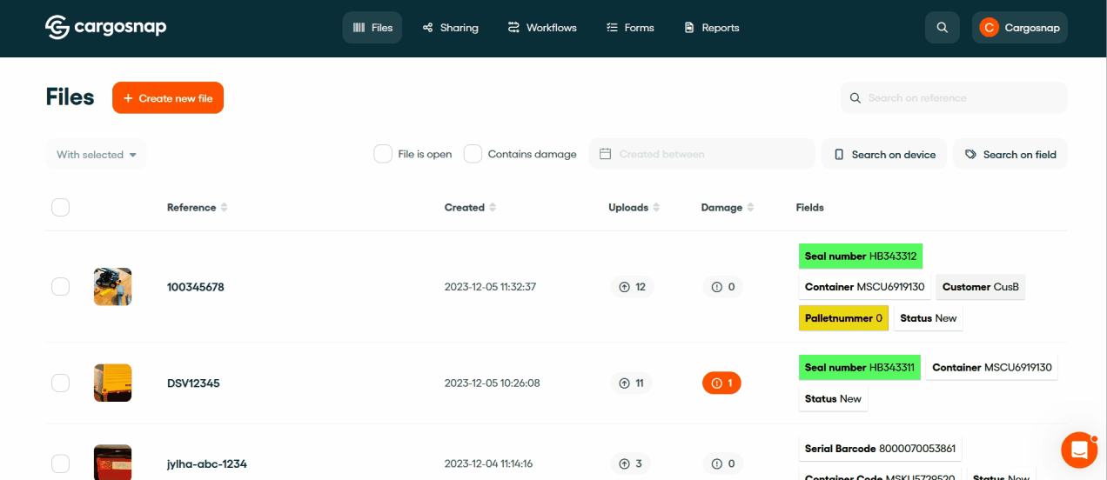Click Create new file button
1107x480 pixels.
pos(168,98)
